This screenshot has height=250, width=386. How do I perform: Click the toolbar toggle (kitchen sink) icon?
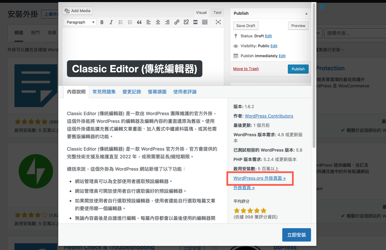click(205, 22)
